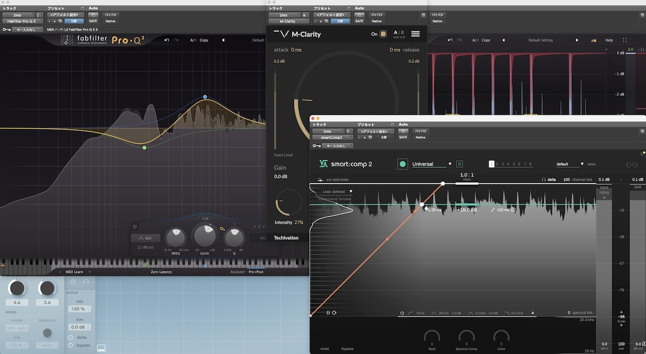Click the A|B compare control in M-Clarity
The image size is (646, 354).
pyautogui.click(x=399, y=33)
